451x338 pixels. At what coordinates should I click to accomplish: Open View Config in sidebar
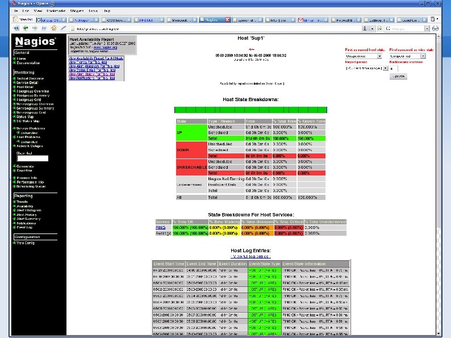[x=26, y=243]
